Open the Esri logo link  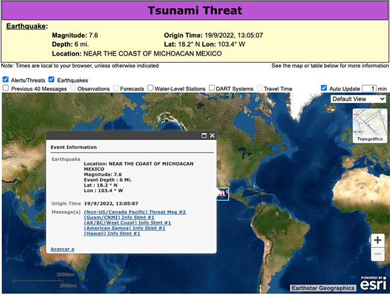click(x=373, y=284)
